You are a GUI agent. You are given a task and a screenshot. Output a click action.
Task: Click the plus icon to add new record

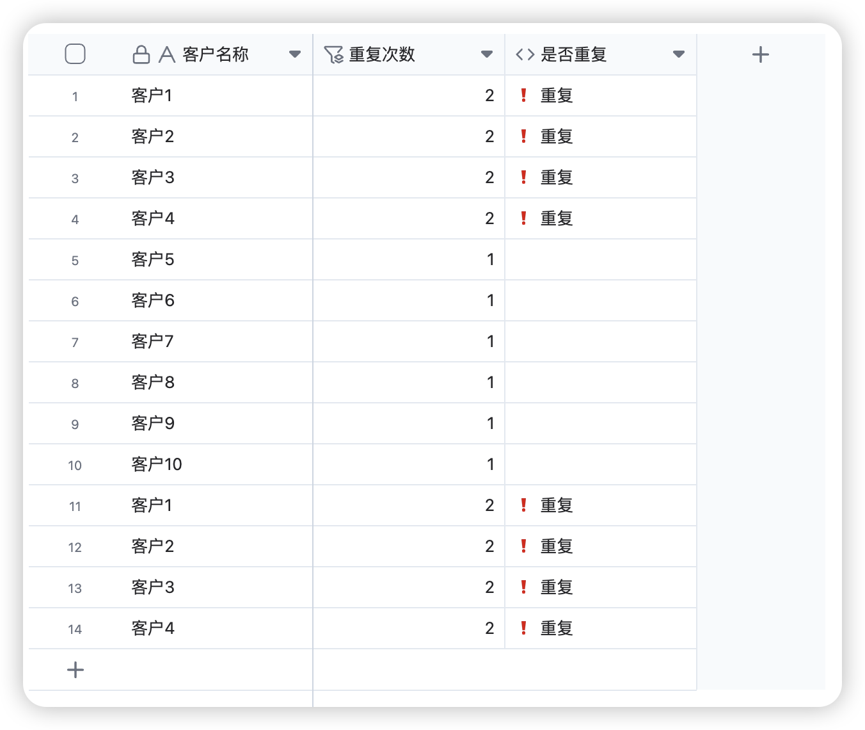point(75,669)
